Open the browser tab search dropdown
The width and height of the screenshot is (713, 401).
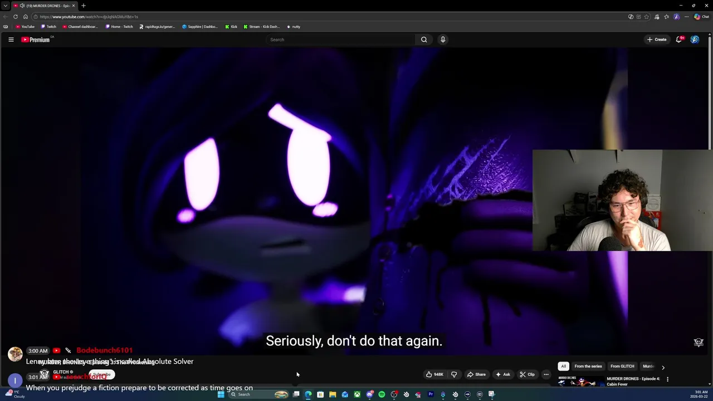pyautogui.click(x=6, y=6)
